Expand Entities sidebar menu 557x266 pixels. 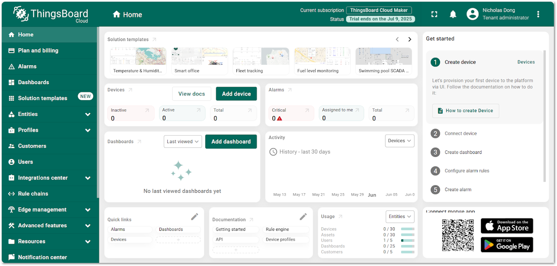pyautogui.click(x=88, y=114)
